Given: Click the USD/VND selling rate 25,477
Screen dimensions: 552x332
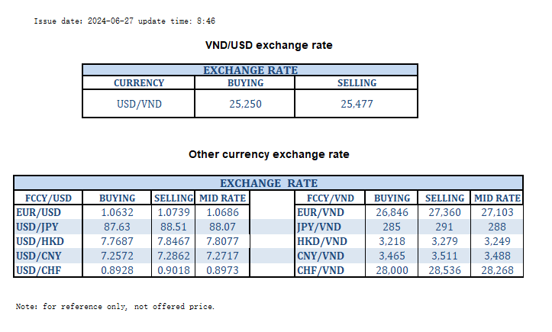Looking at the screenshot, I should pyautogui.click(x=357, y=104).
